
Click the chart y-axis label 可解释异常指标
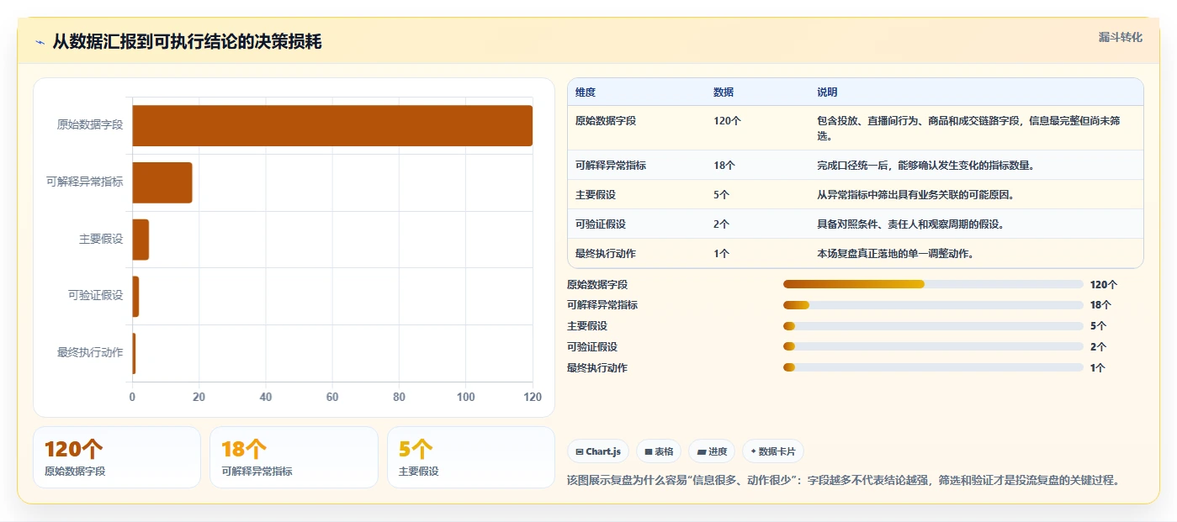click(x=85, y=182)
